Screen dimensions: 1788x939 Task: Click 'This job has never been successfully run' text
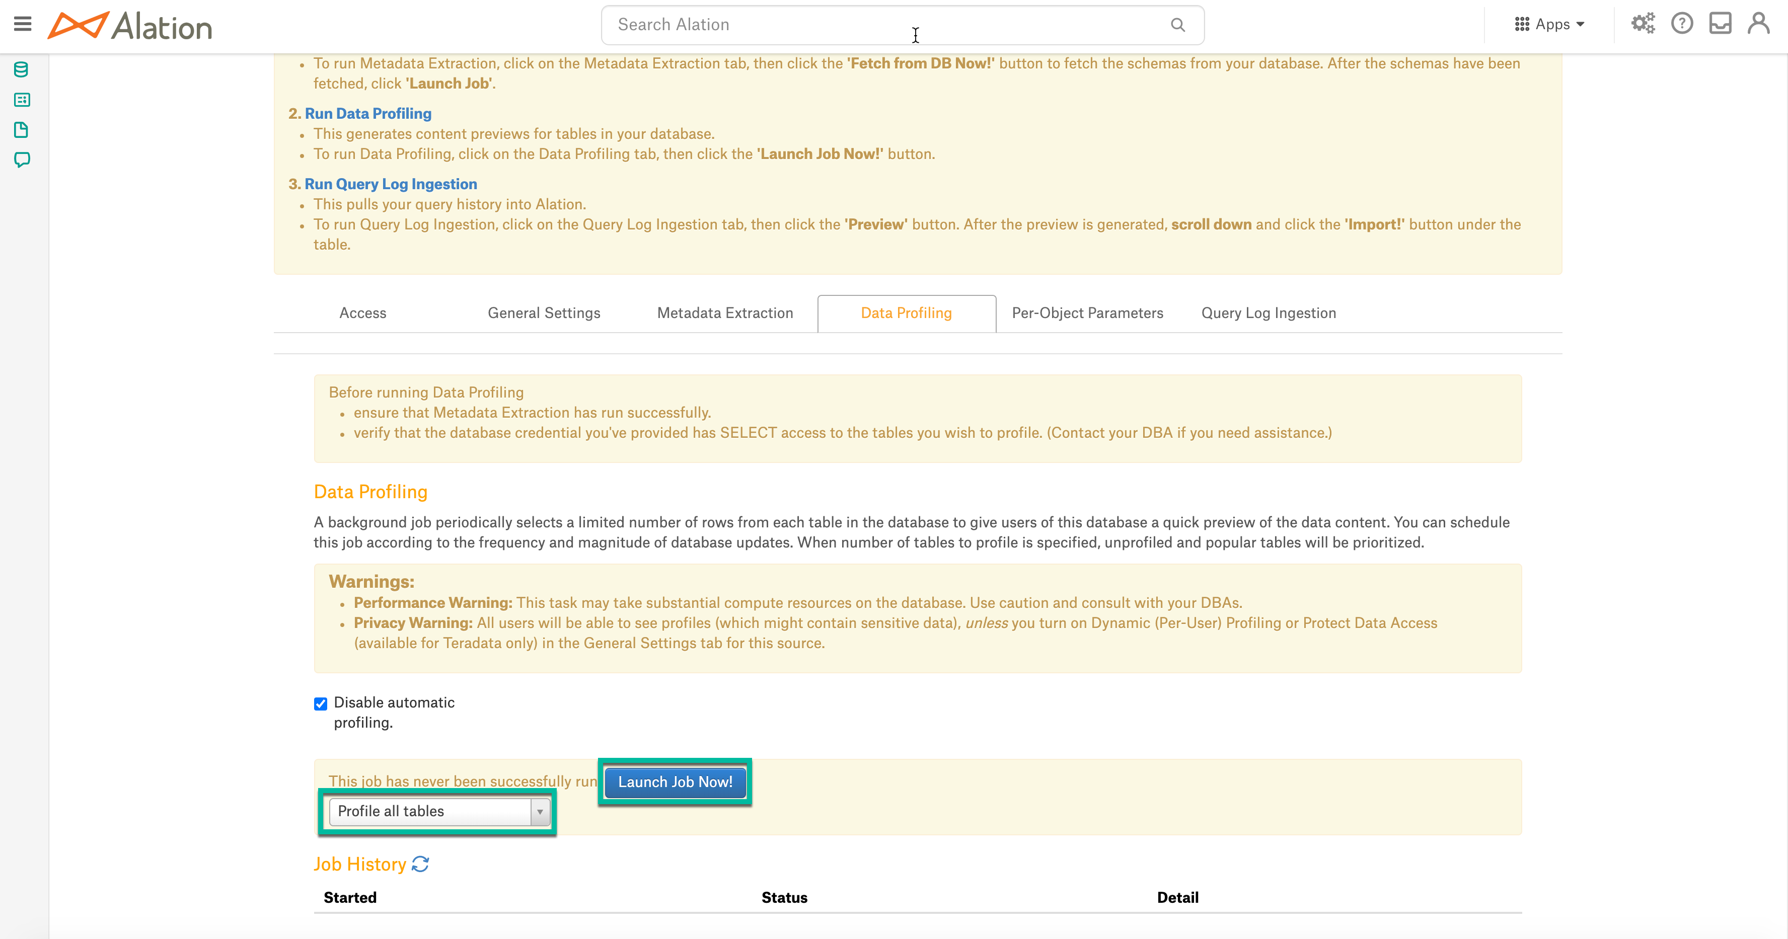463,781
